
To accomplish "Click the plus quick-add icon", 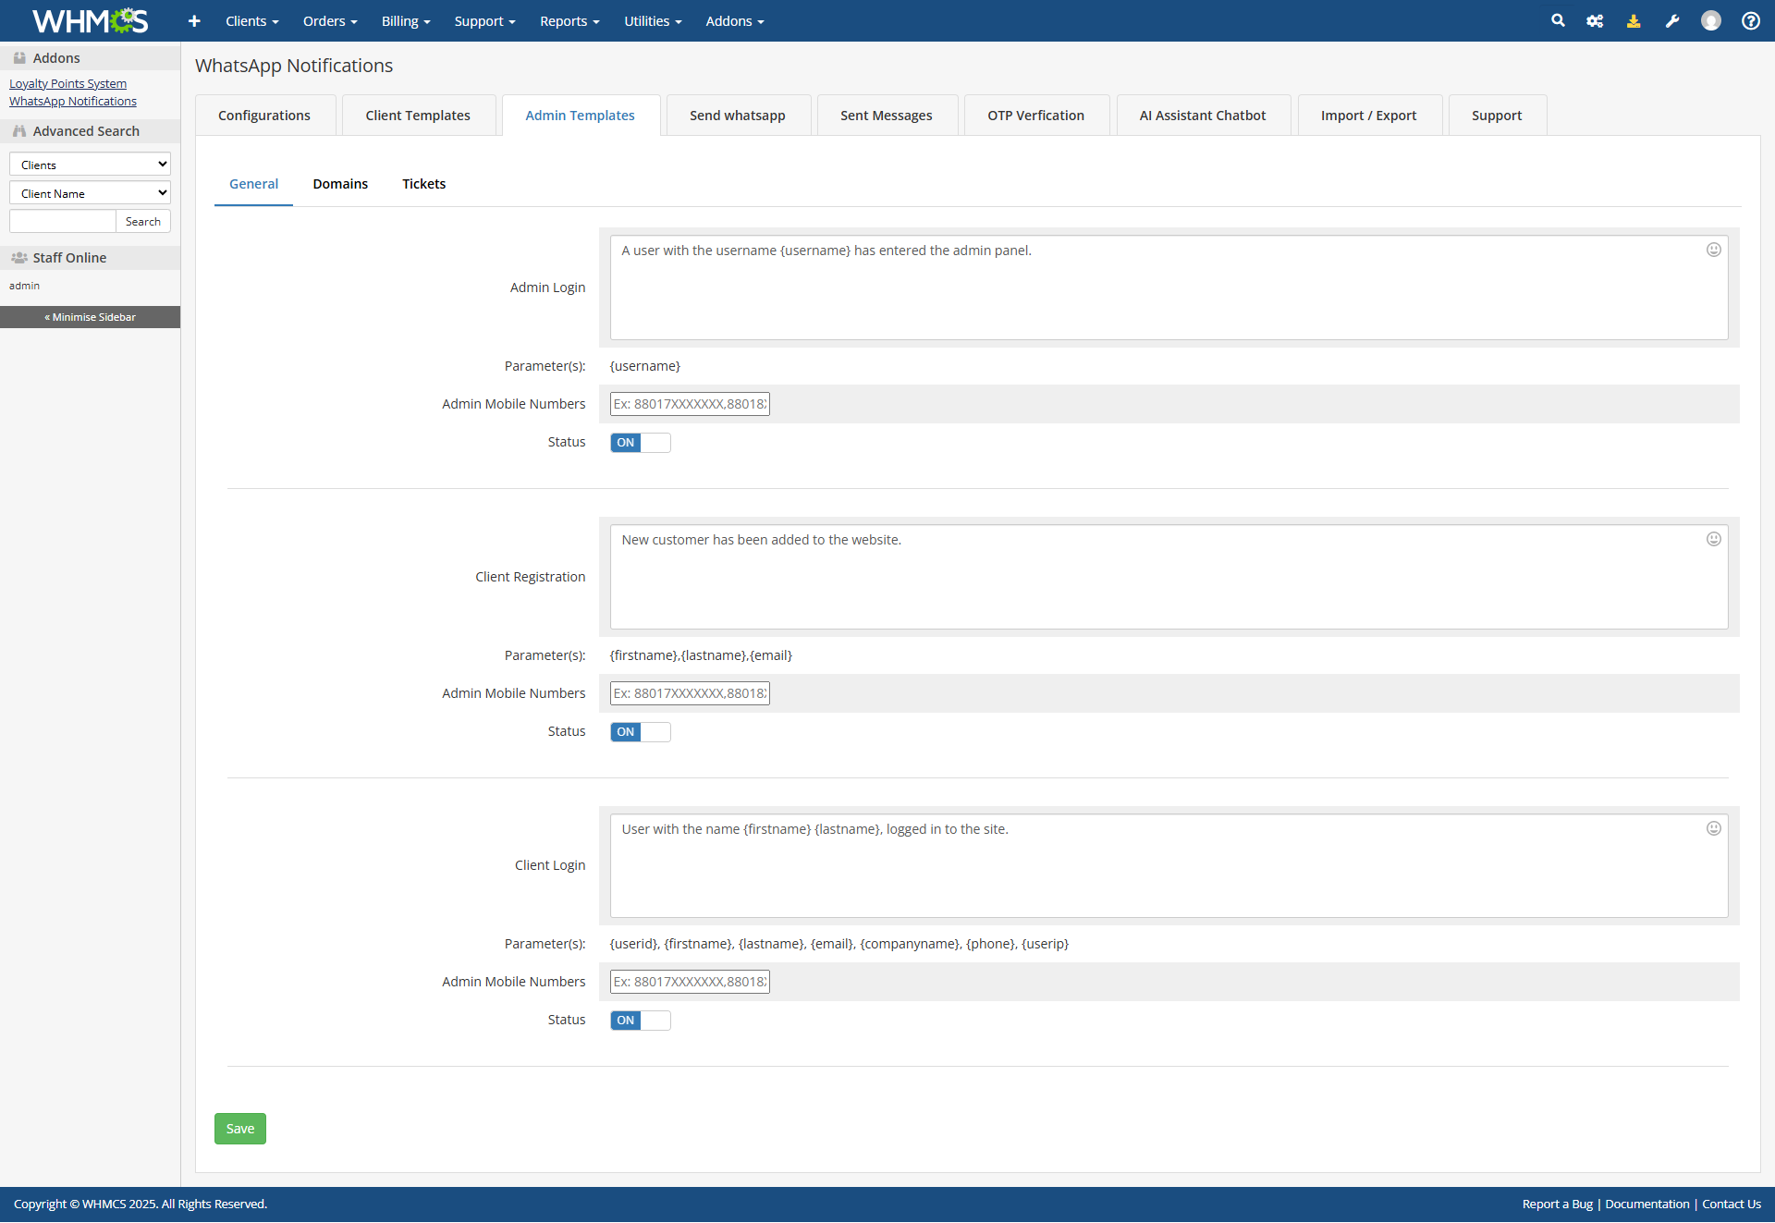I will [x=194, y=20].
